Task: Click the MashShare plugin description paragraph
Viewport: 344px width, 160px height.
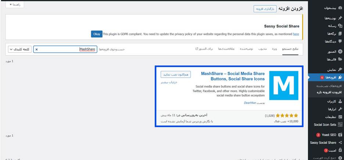Action: [229, 91]
